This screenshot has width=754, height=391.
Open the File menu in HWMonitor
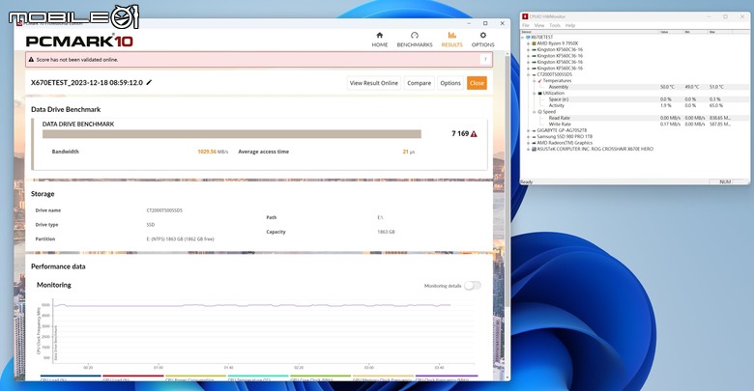526,25
